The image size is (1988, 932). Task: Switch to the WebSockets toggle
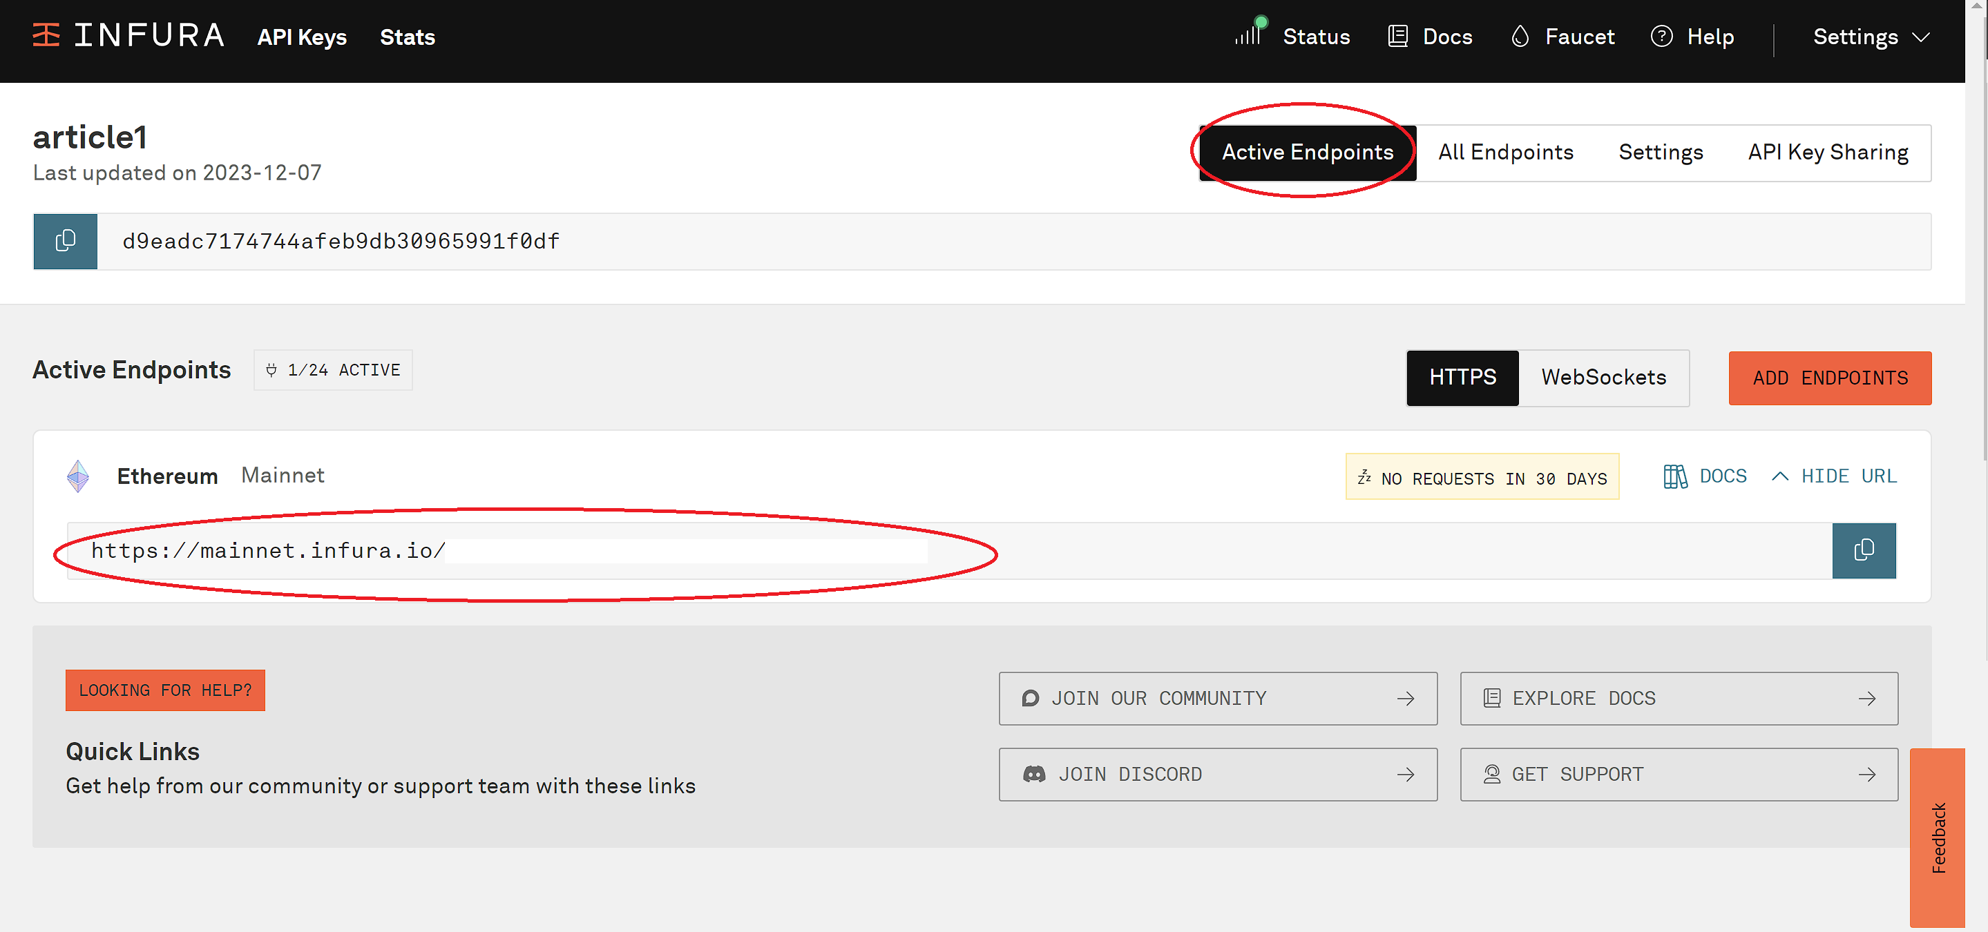[1604, 377]
